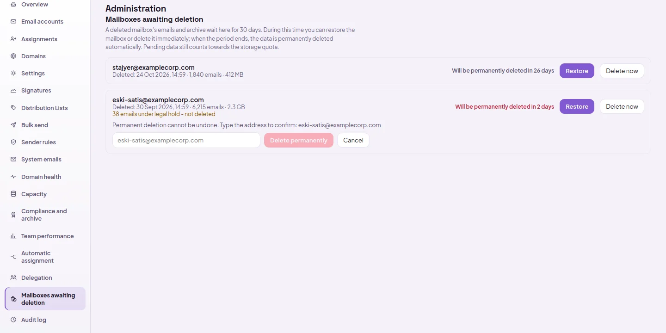Click the Mailboxes awaiting deletion trash icon
The height and width of the screenshot is (333, 666).
pyautogui.click(x=13, y=299)
